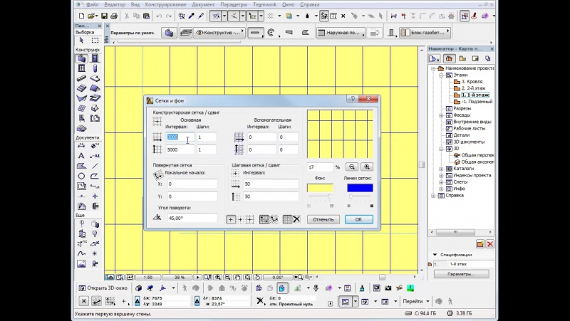This screenshot has width=570, height=321.
Task: Expand the Разрезы tree node
Action: click(x=441, y=108)
